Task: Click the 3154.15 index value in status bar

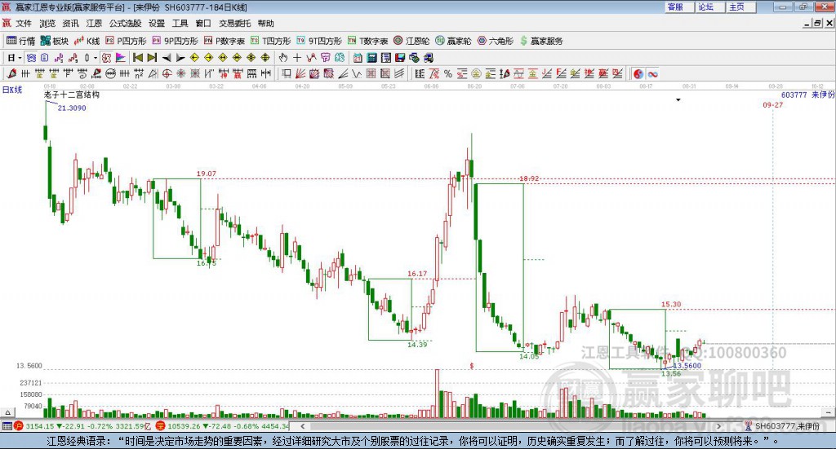Action: click(x=39, y=426)
